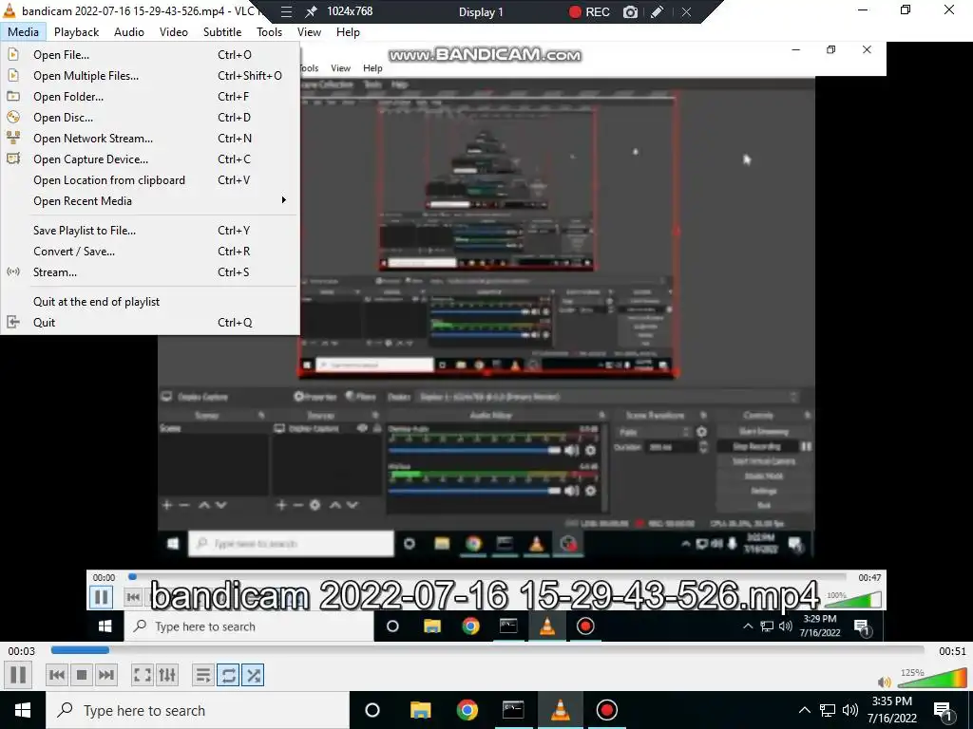Click the Open Multiple Files icon
This screenshot has width=973, height=729.
pyautogui.click(x=13, y=76)
